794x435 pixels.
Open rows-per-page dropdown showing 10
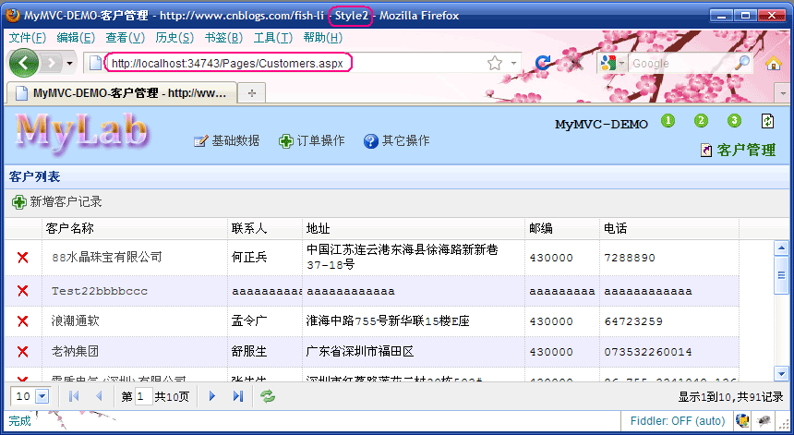click(x=42, y=396)
